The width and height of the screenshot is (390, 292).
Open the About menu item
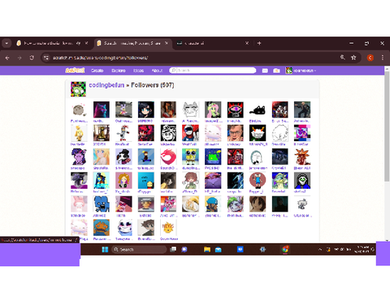pyautogui.click(x=157, y=71)
